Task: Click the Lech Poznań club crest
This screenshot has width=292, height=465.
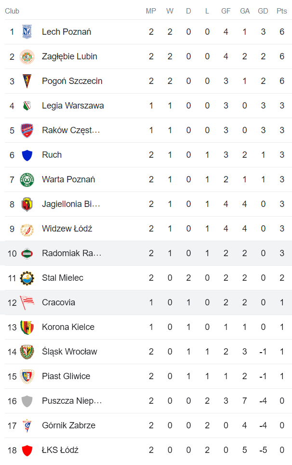Action: pyautogui.click(x=27, y=32)
